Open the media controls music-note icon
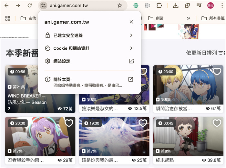This screenshot has height=168, width=226. click(199, 5)
